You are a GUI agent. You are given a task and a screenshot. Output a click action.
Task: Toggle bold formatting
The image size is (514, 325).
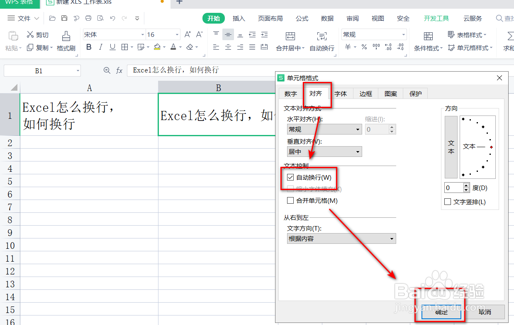point(88,47)
